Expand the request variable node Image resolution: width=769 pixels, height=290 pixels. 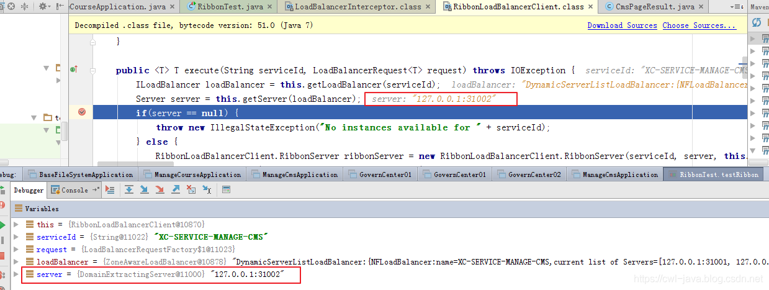pos(17,249)
